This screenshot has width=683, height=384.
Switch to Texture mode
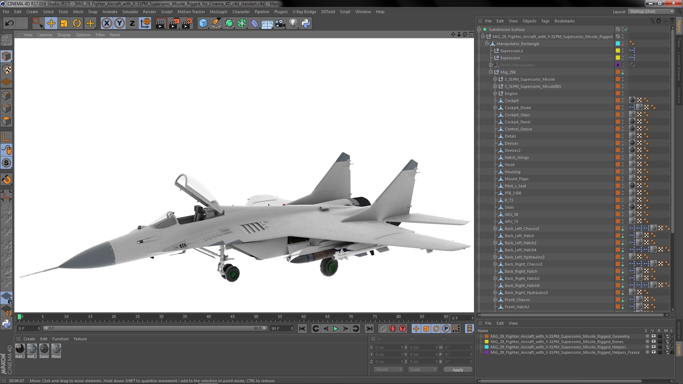point(6,69)
